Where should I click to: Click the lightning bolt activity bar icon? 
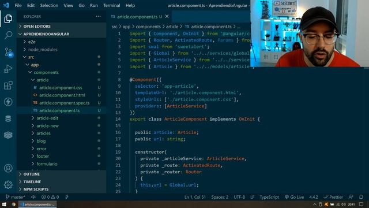(8, 102)
